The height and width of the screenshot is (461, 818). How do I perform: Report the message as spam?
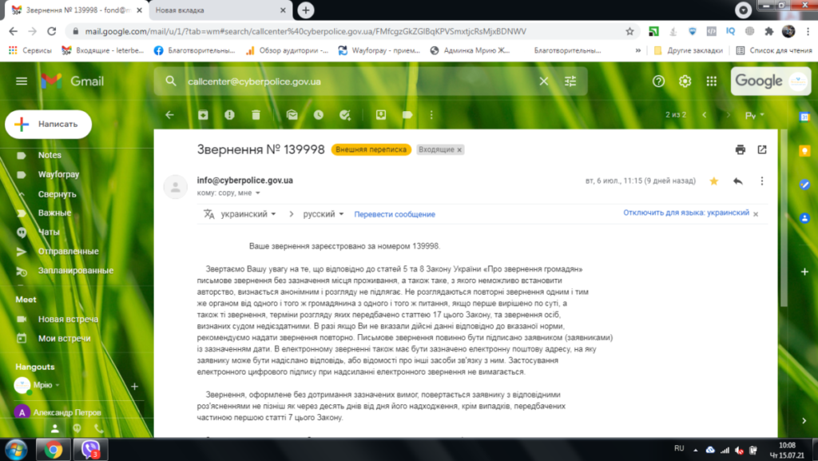coord(229,115)
